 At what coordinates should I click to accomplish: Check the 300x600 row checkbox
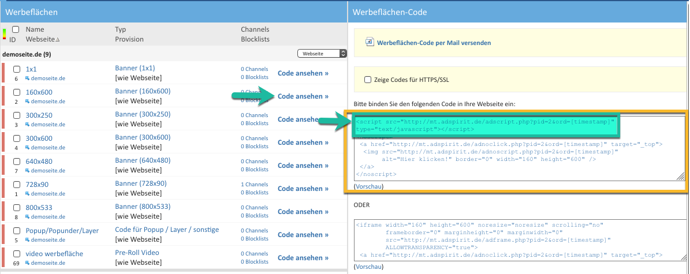coord(17,138)
